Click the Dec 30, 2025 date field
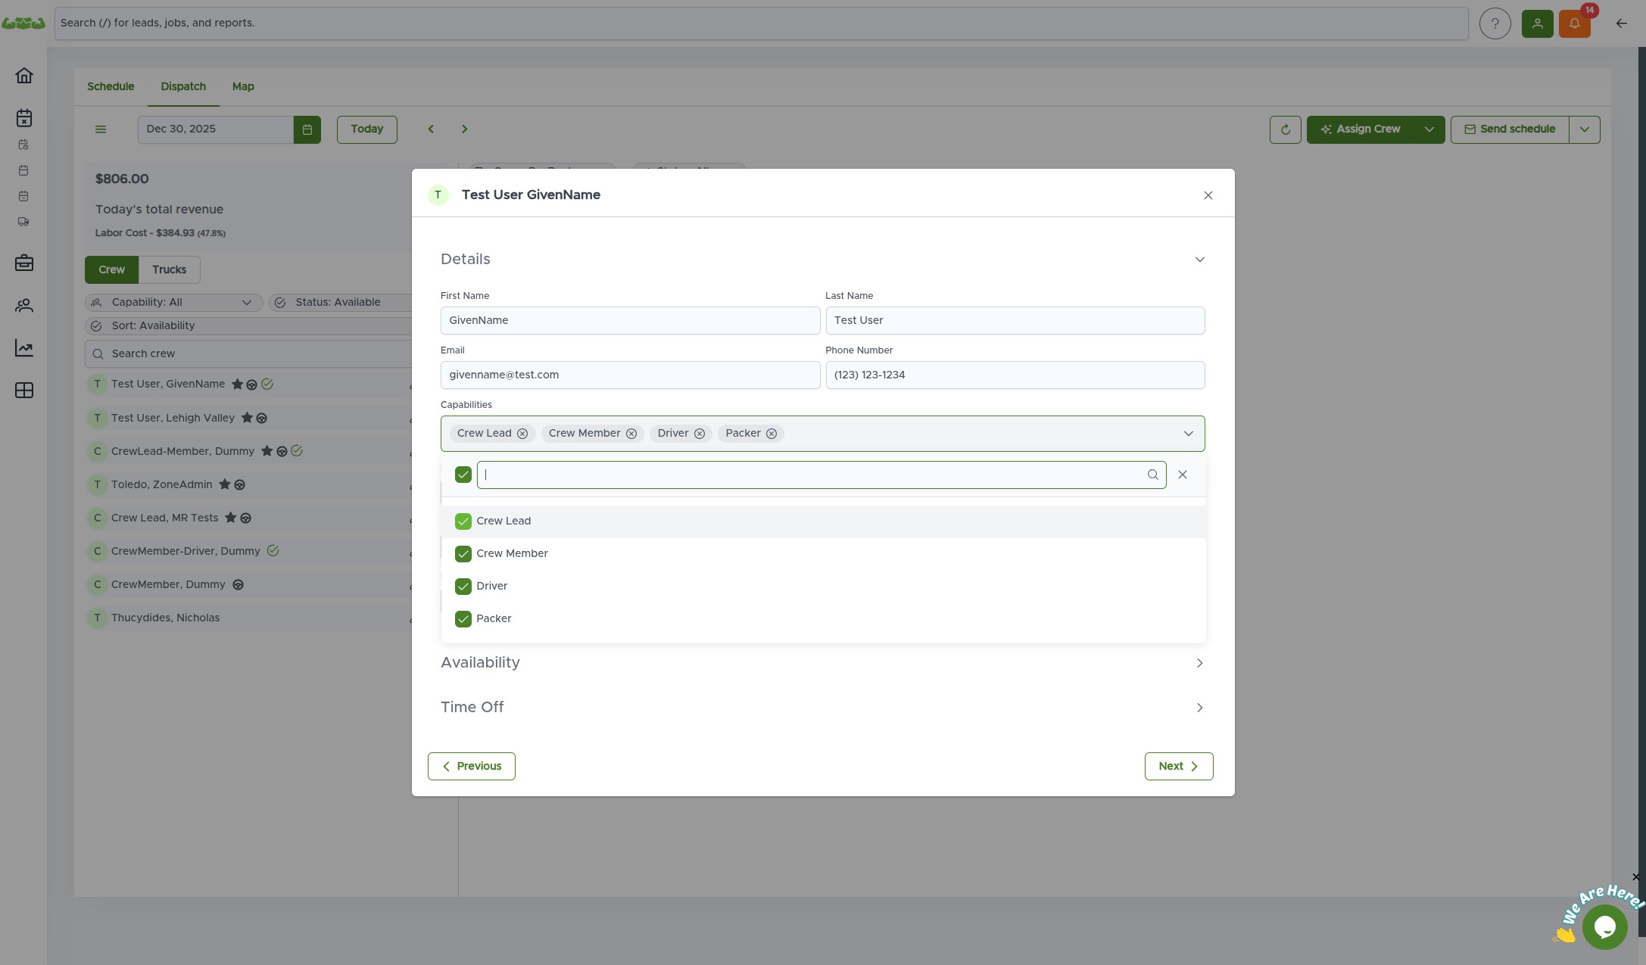Viewport: 1646px width, 965px height. [x=216, y=129]
